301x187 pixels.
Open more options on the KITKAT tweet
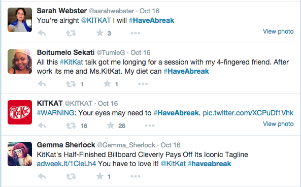pyautogui.click(x=150, y=126)
